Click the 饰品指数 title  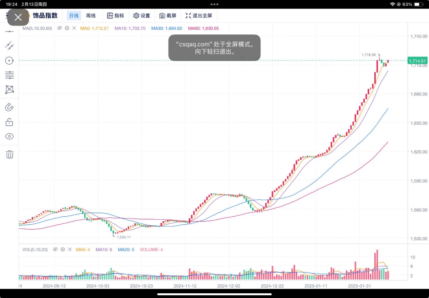[x=45, y=15]
